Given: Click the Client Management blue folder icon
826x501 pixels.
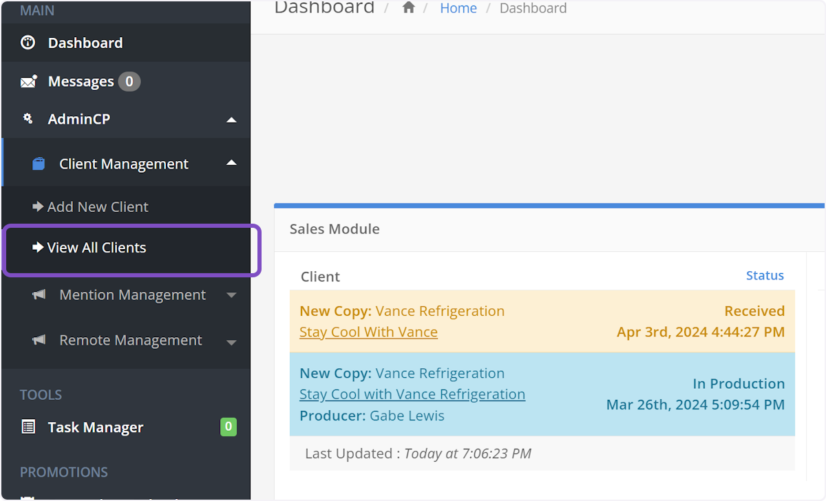Looking at the screenshot, I should coord(39,164).
